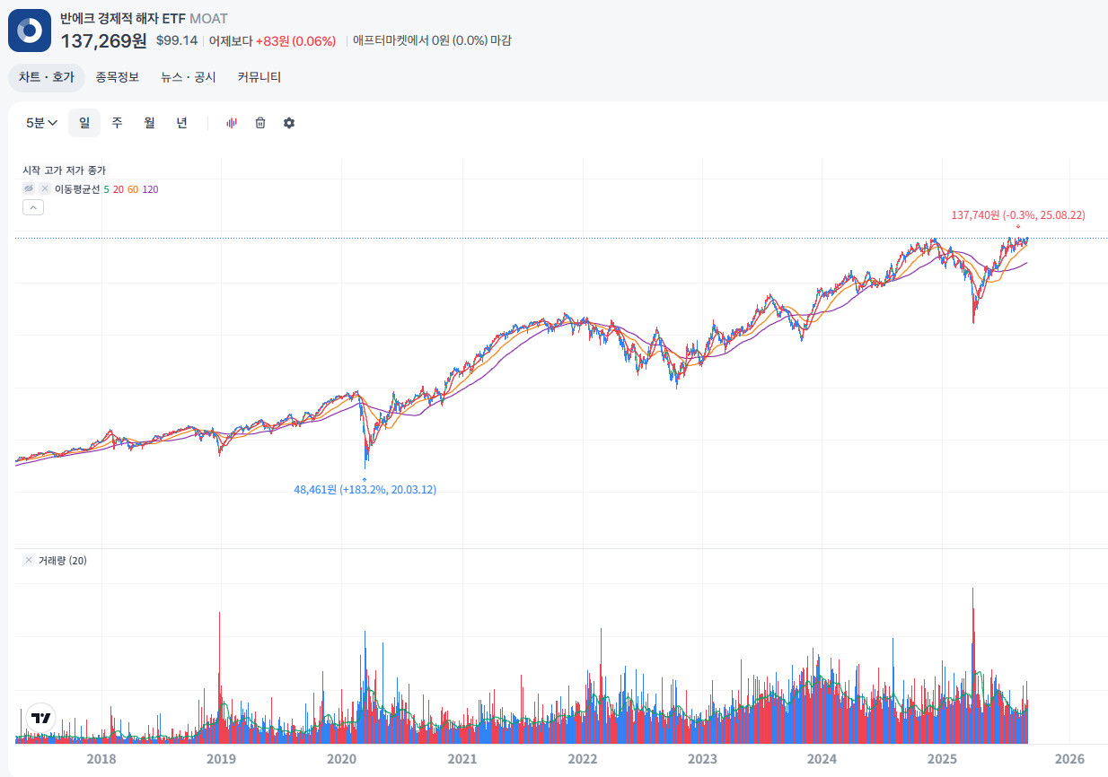Switch to the monthly (월) chart interval

149,123
